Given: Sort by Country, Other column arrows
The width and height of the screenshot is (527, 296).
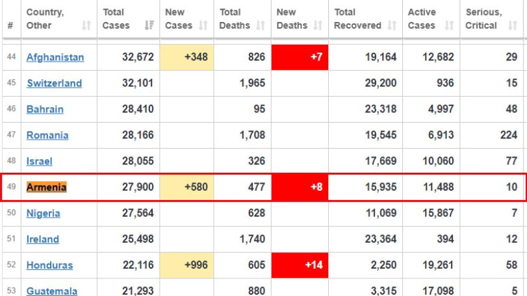Looking at the screenshot, I should [x=86, y=25].
